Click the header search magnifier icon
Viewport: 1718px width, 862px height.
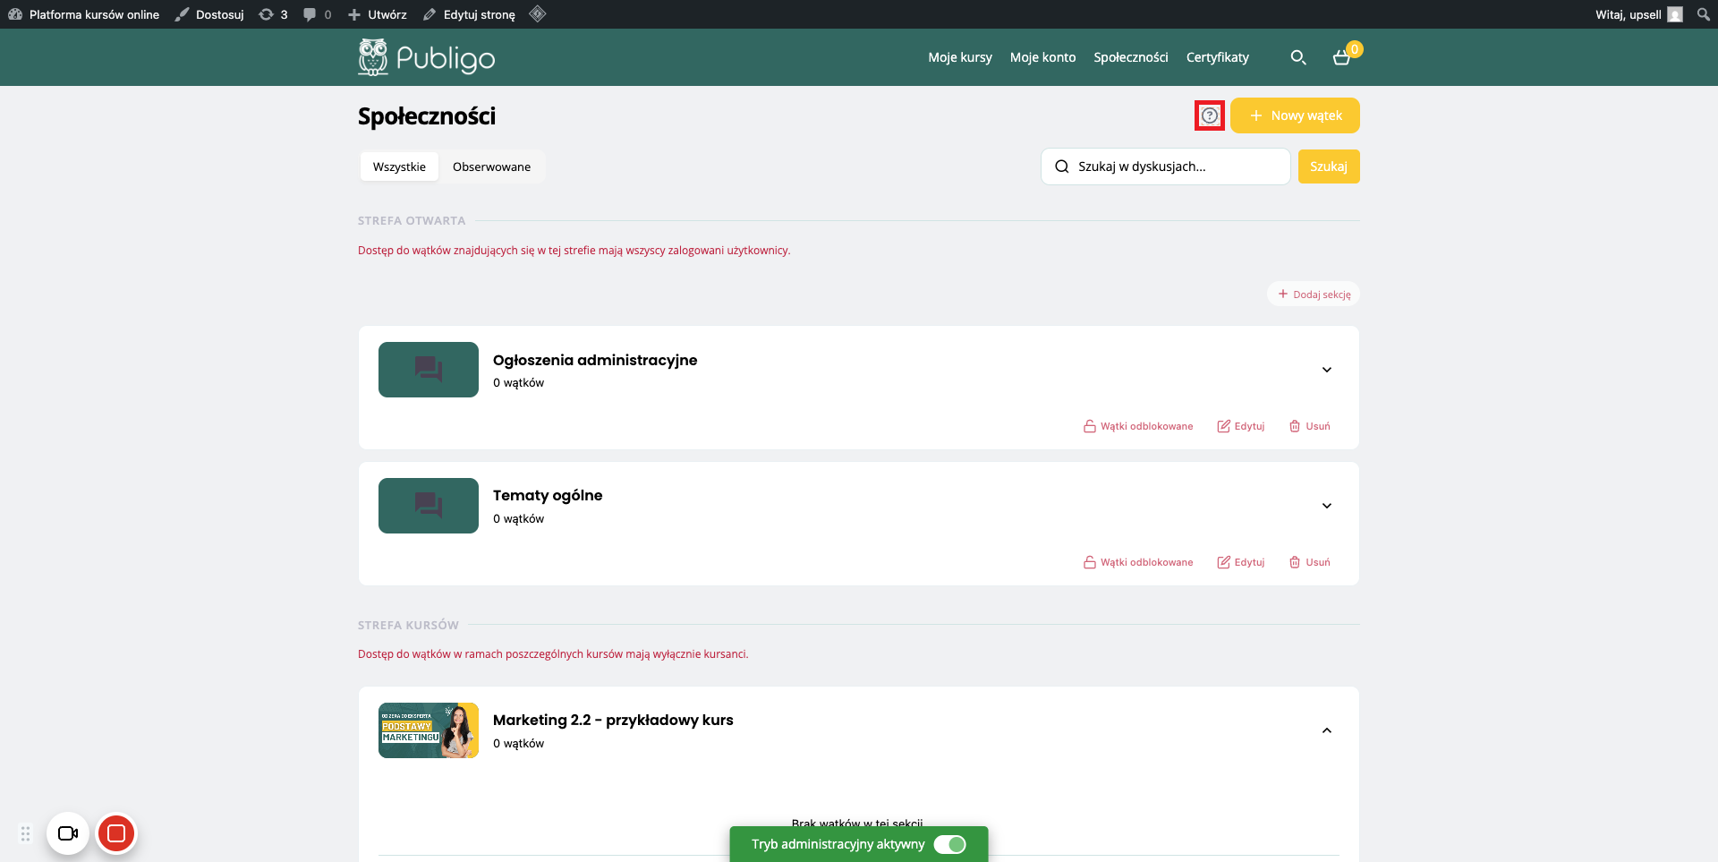(1297, 57)
